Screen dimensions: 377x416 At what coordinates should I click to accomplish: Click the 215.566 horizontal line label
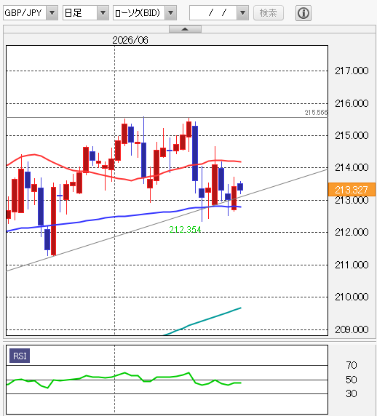(x=316, y=113)
